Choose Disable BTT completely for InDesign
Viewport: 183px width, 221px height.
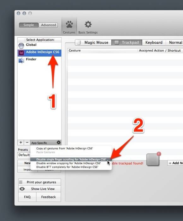pos(71,167)
